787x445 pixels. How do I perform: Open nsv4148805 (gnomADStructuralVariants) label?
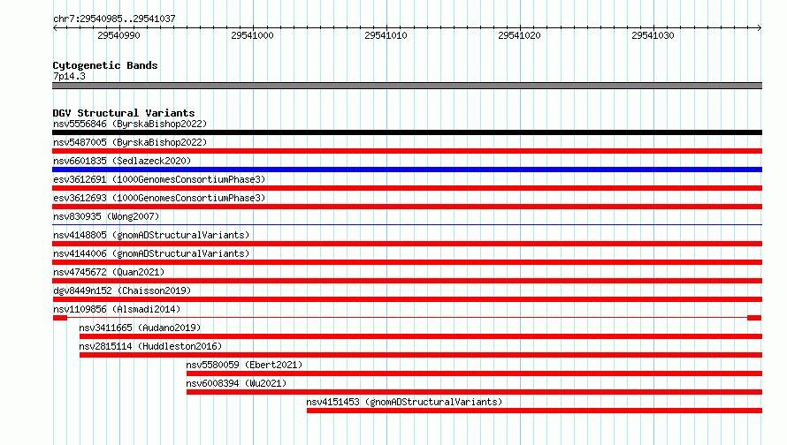pyautogui.click(x=151, y=235)
